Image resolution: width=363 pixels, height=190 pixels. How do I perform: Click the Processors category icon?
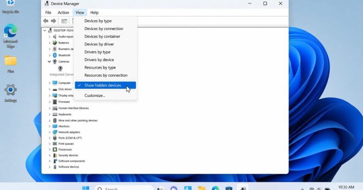(55, 150)
